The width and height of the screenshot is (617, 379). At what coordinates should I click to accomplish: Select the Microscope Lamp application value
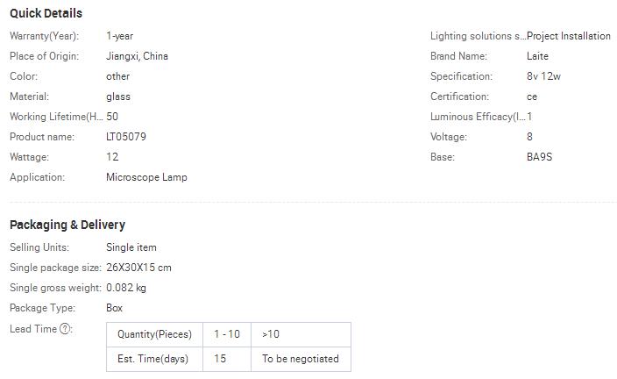click(x=146, y=177)
